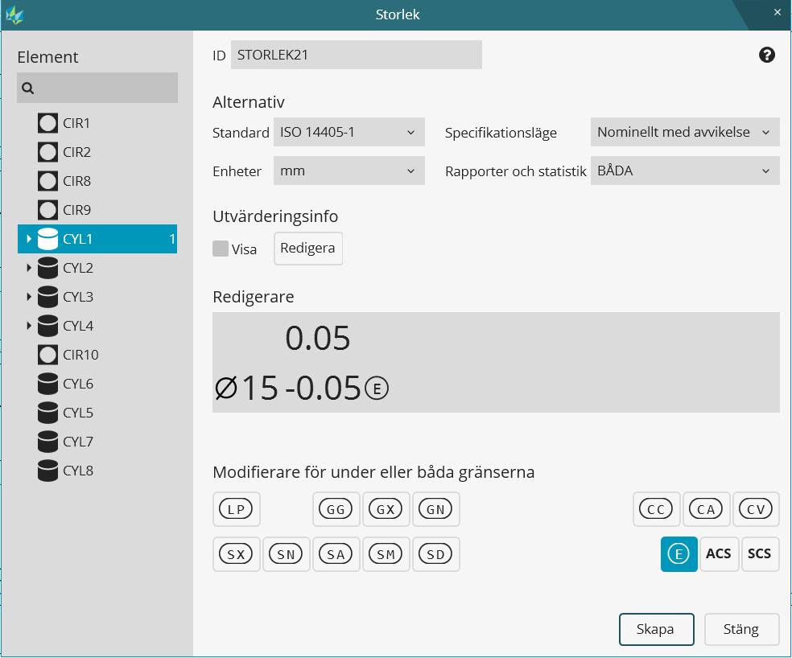Click the CYL7 cylinder icon
The width and height of the screenshot is (792, 658).
(48, 442)
